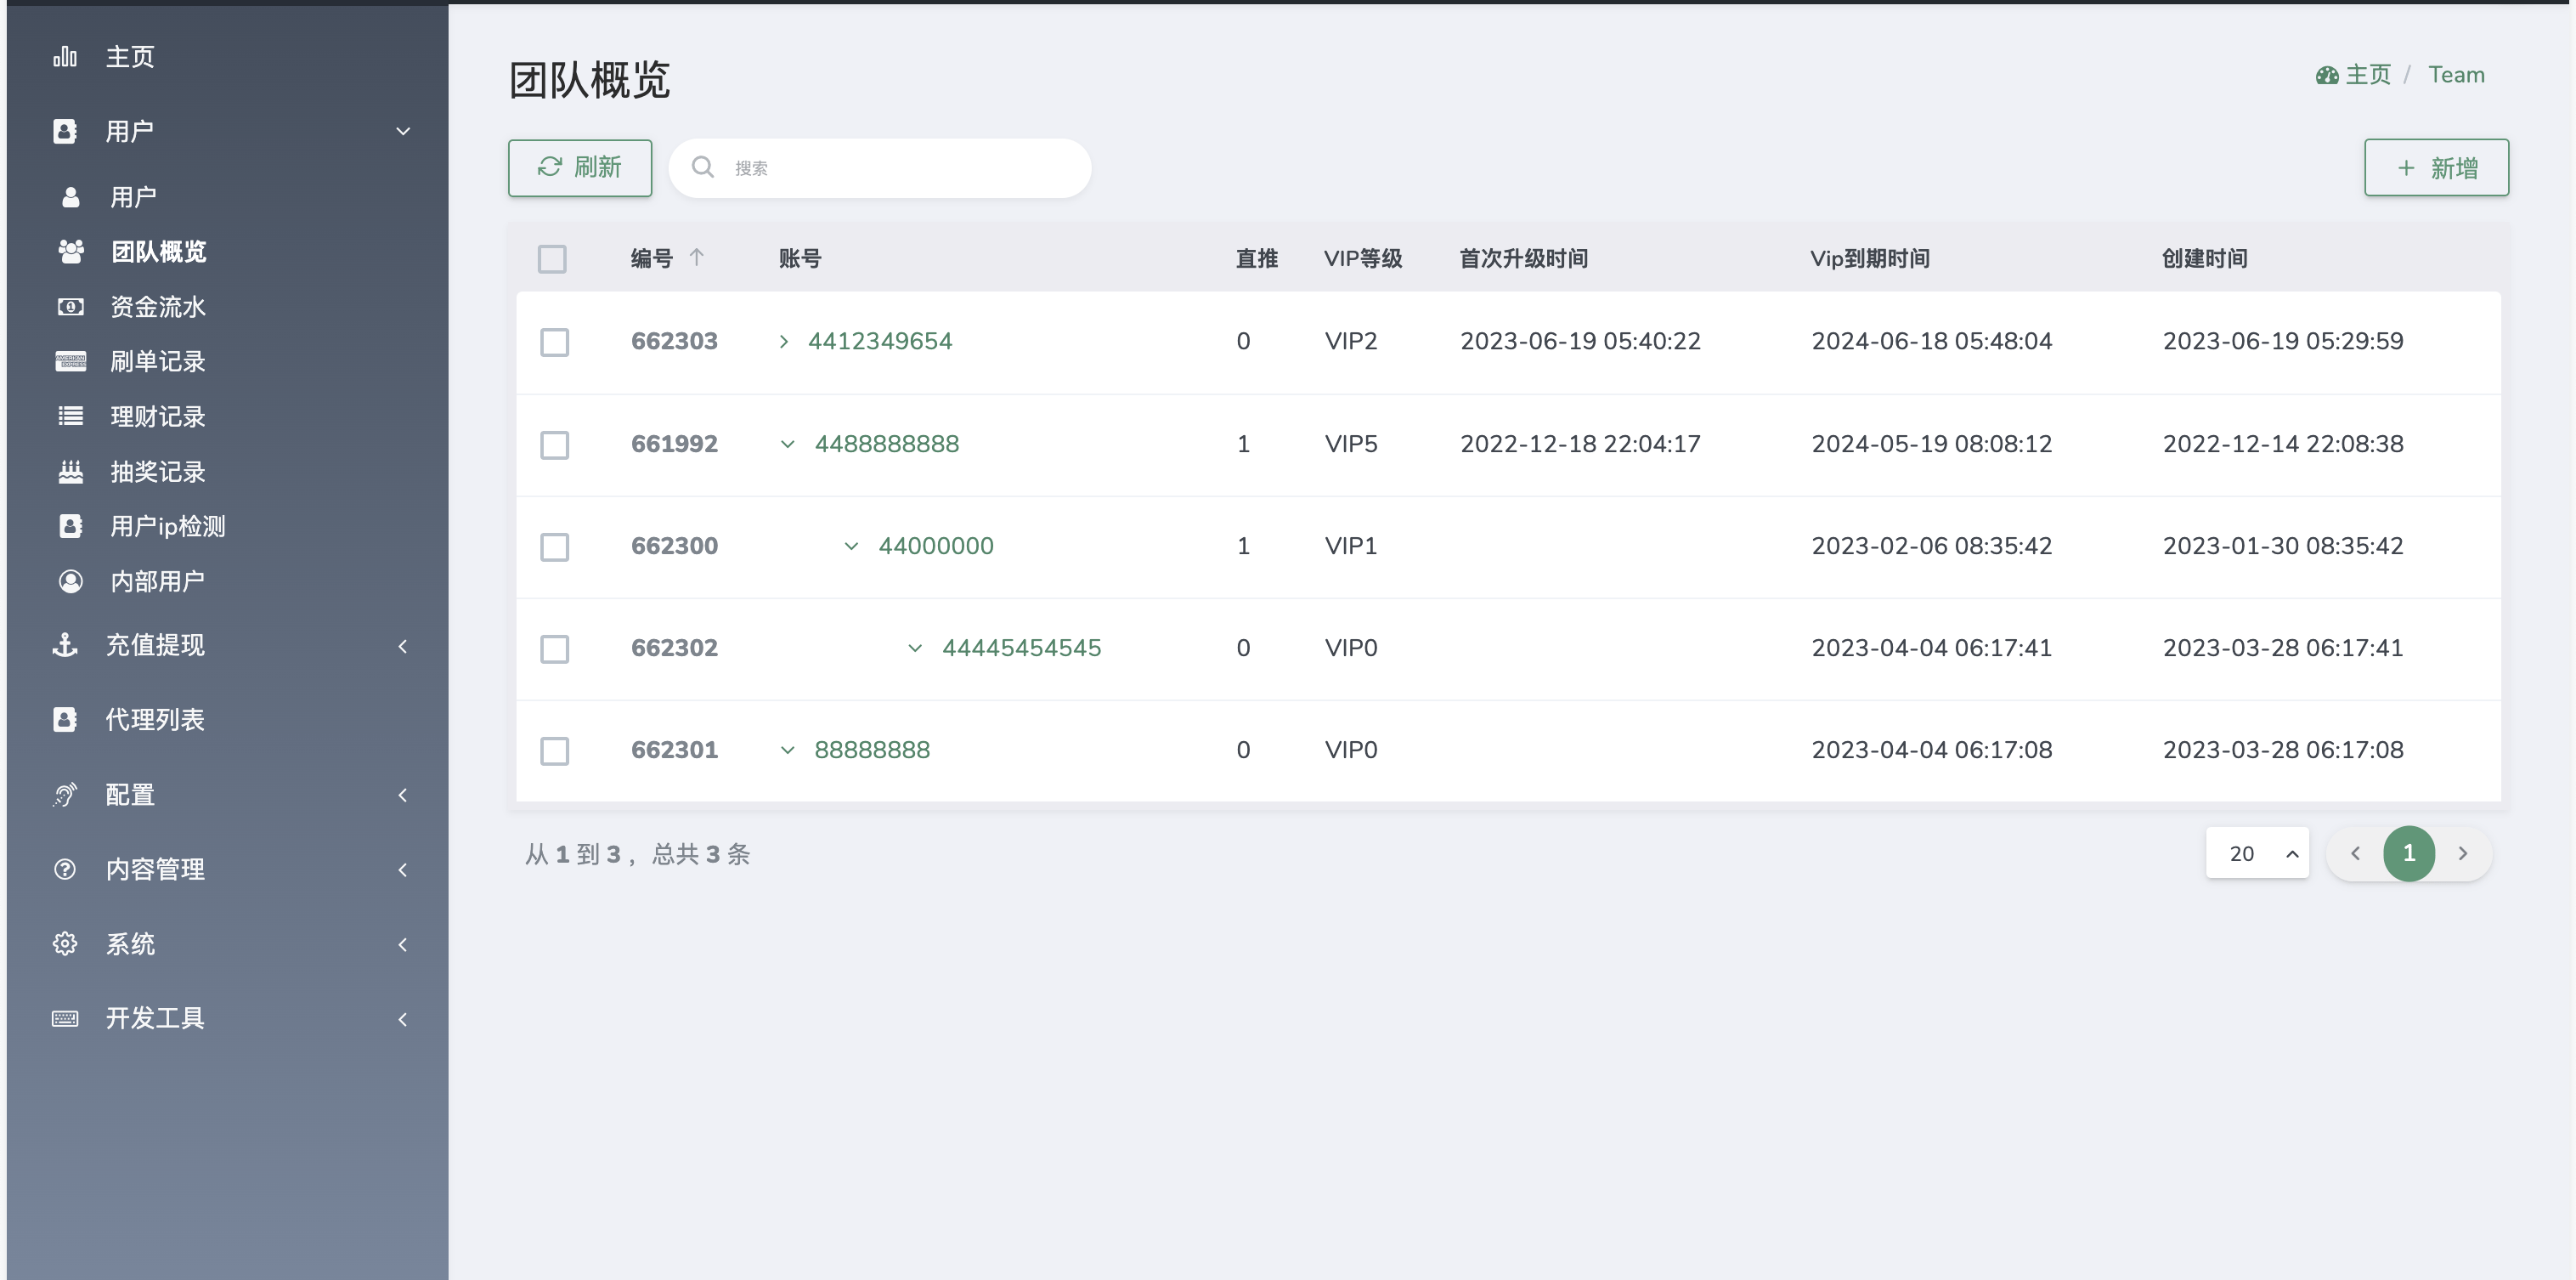Click the 充值提现 anchor icon
The height and width of the screenshot is (1280, 2576).
coord(65,645)
